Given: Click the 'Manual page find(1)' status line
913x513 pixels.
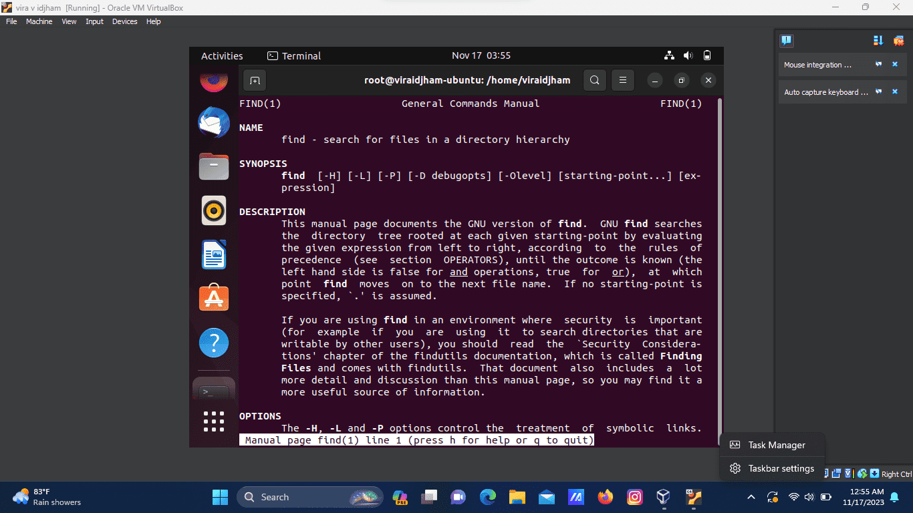Looking at the screenshot, I should pyautogui.click(x=416, y=440).
